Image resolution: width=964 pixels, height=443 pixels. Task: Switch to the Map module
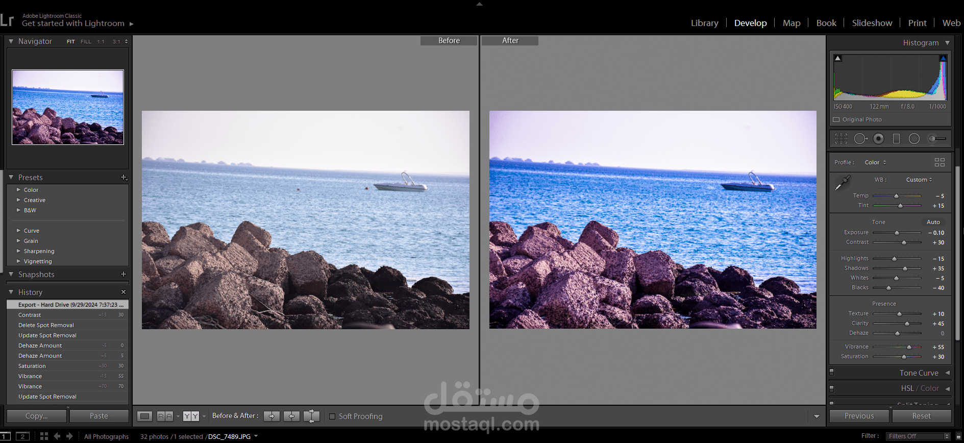[x=792, y=23]
